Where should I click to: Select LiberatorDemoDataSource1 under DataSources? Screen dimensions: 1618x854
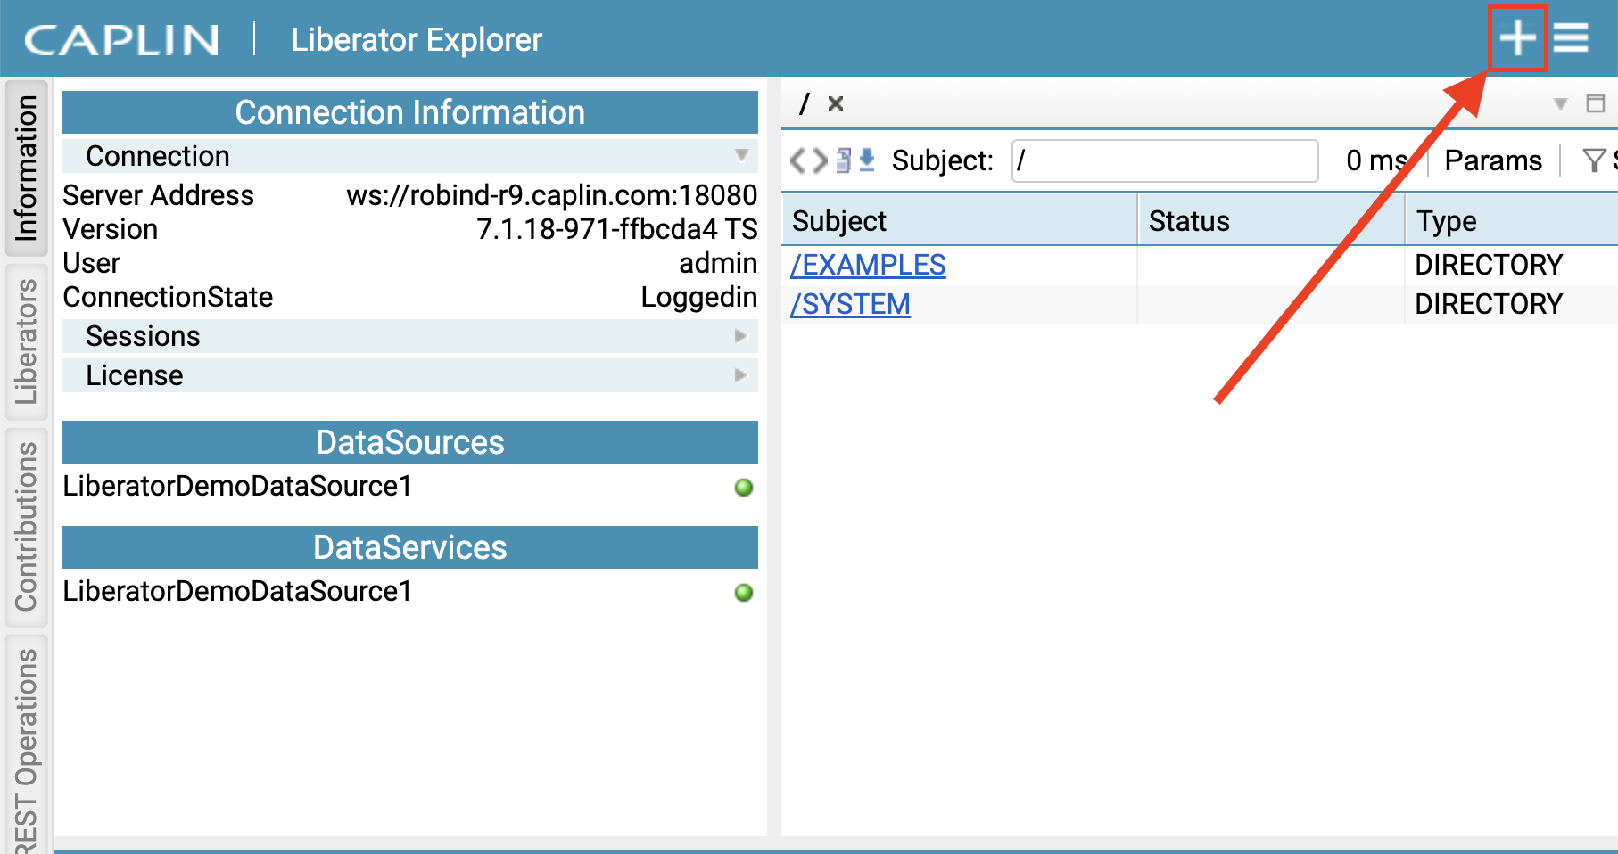coord(237,486)
